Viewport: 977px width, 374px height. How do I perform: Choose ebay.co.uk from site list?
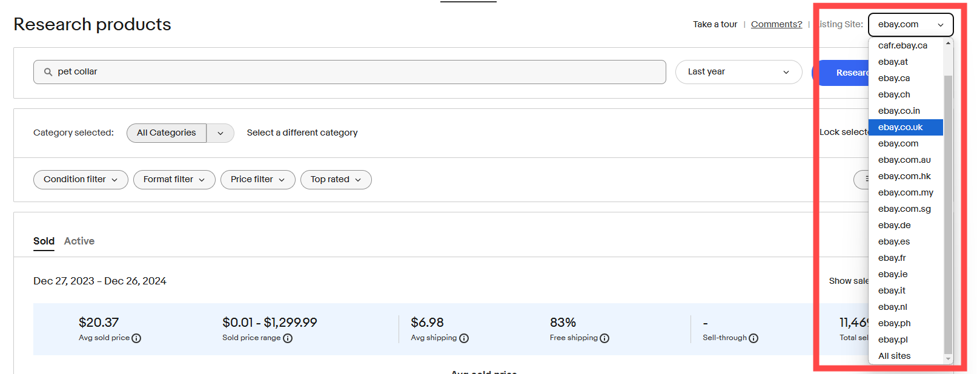pyautogui.click(x=901, y=127)
